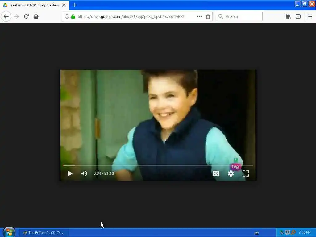Open a new browser tab
The width and height of the screenshot is (316, 237).
click(x=74, y=5)
